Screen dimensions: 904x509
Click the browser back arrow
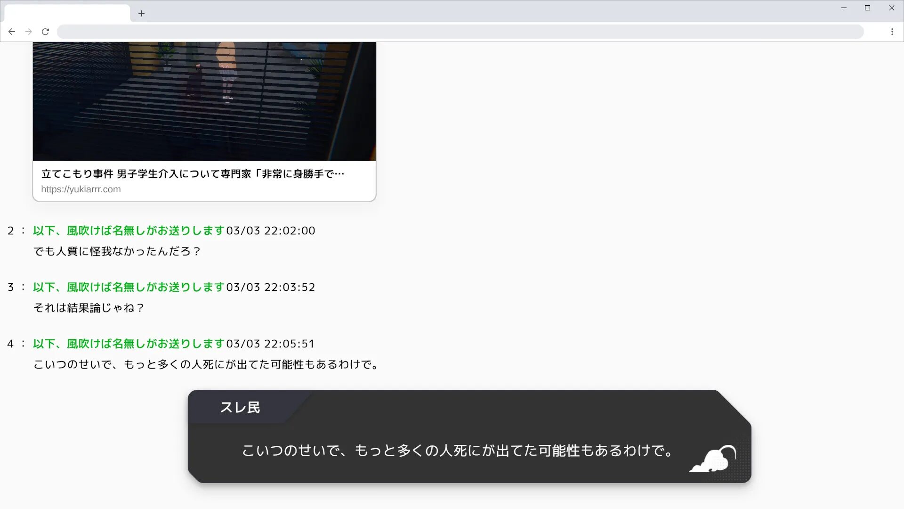click(12, 32)
